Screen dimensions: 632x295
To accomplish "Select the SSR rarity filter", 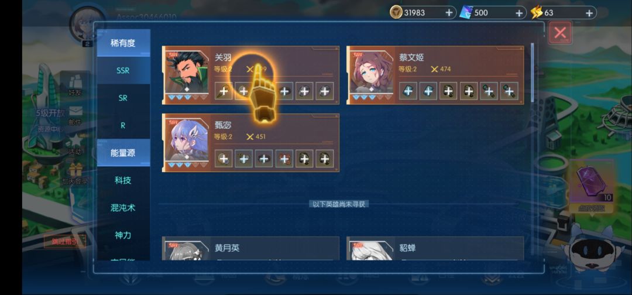I will [123, 70].
